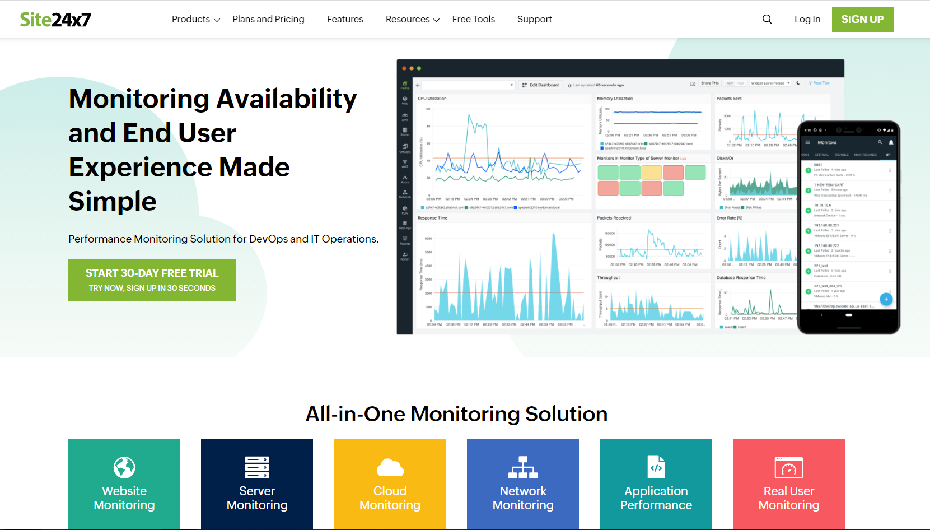This screenshot has width=930, height=530.
Task: Open Plans and Pricing page
Action: (x=268, y=19)
